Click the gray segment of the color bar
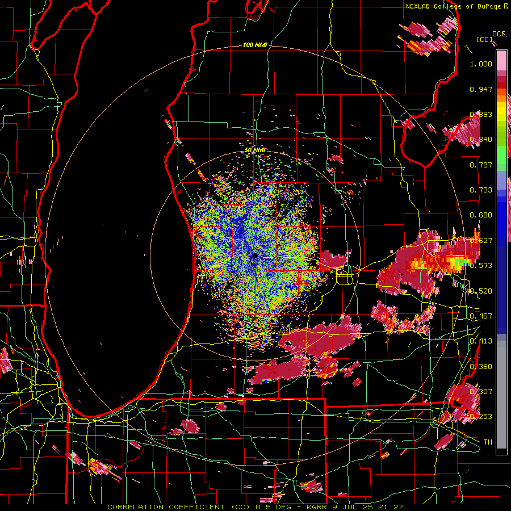 click(x=501, y=395)
